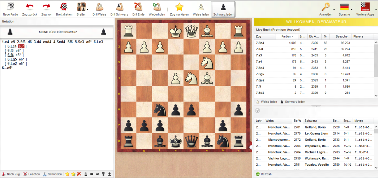The image size is (379, 179).
Task: Click the Zug zurück arrow
Action: click(30, 9)
